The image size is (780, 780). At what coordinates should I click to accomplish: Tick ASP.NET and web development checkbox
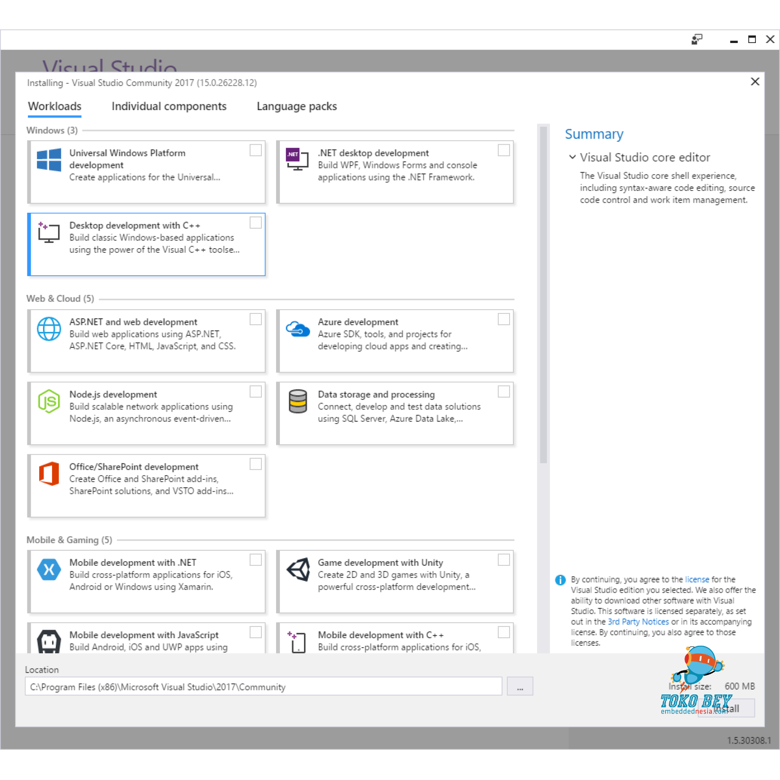coord(256,320)
